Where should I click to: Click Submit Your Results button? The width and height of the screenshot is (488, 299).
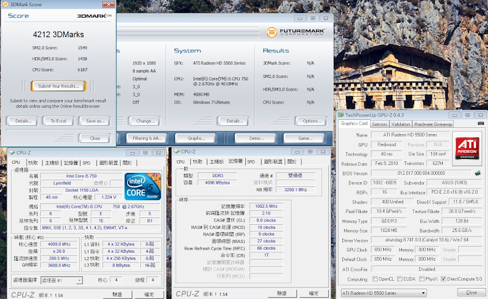(x=58, y=86)
